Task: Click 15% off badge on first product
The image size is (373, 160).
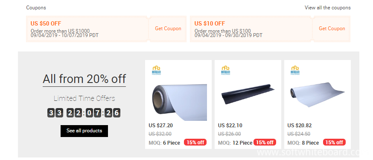Action: click(195, 142)
